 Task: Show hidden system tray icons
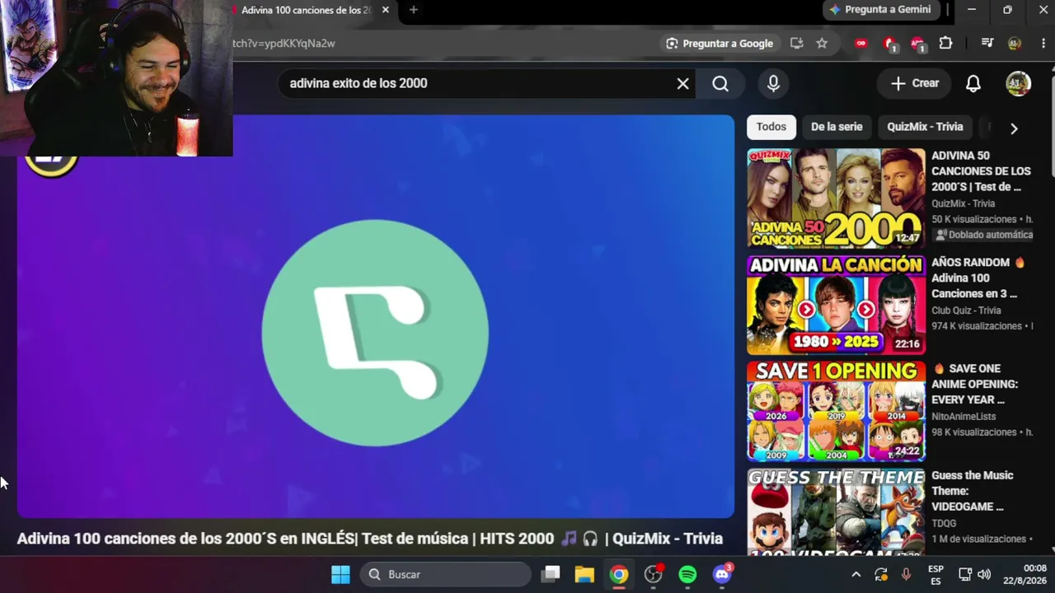click(856, 575)
